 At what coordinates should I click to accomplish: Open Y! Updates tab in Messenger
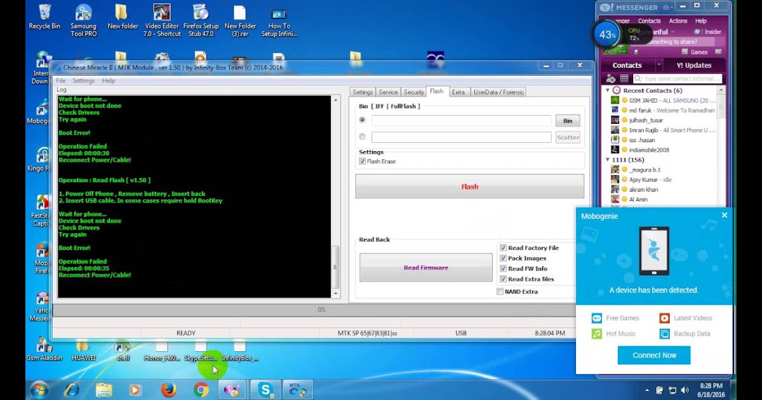pos(693,65)
